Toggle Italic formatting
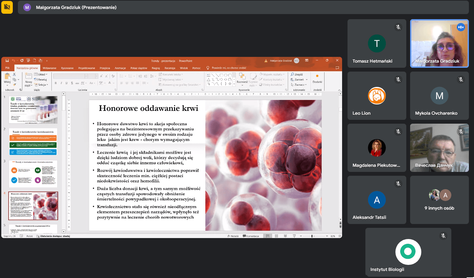 coord(61,83)
